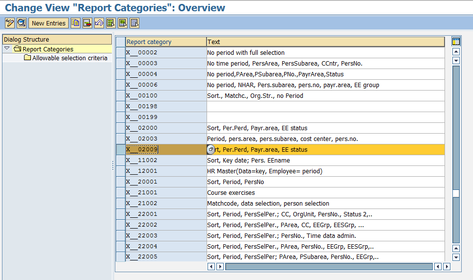Click text 'Sort, Period, PersNo'
Viewport: 473px width, 280px height.
(x=236, y=182)
